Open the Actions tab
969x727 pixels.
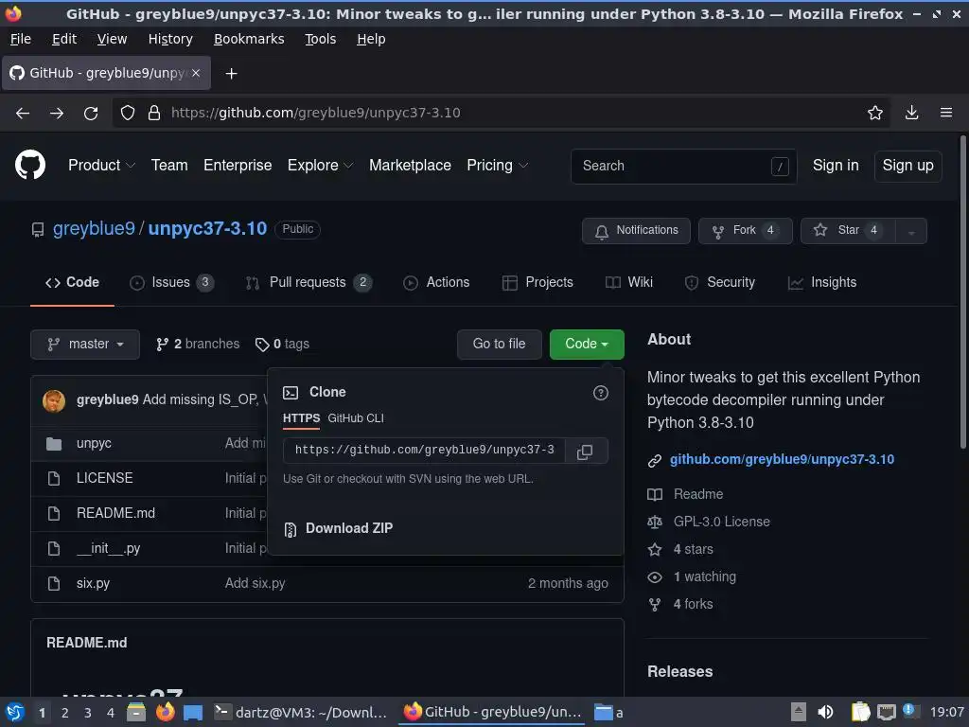[436, 282]
